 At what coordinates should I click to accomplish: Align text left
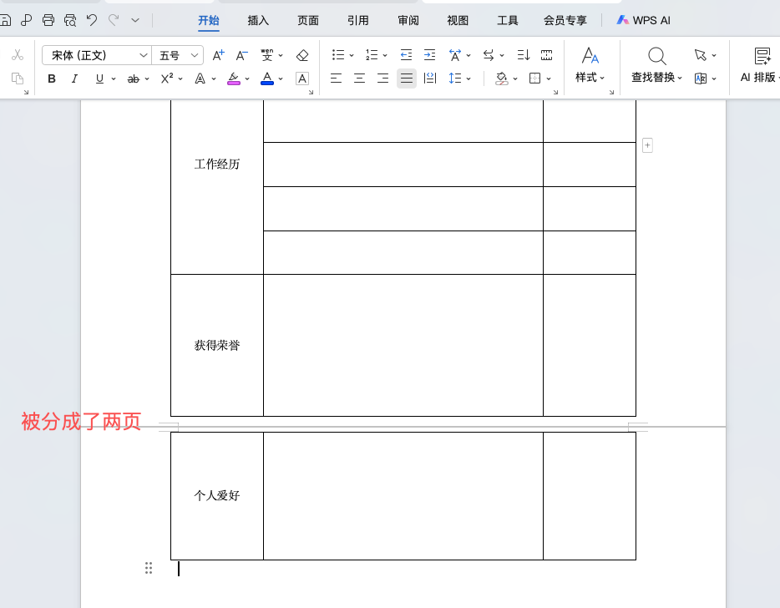337,79
